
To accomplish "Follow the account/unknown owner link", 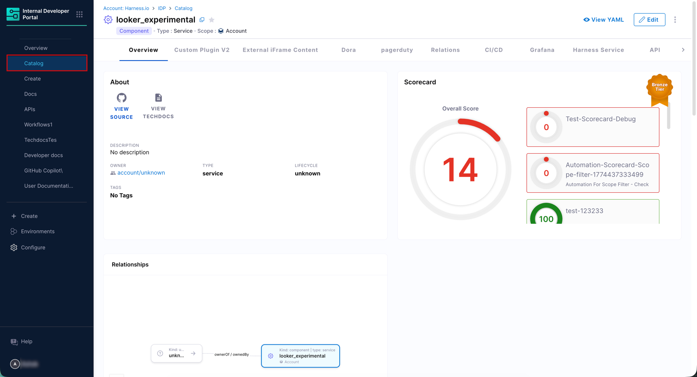I will 141,173.
